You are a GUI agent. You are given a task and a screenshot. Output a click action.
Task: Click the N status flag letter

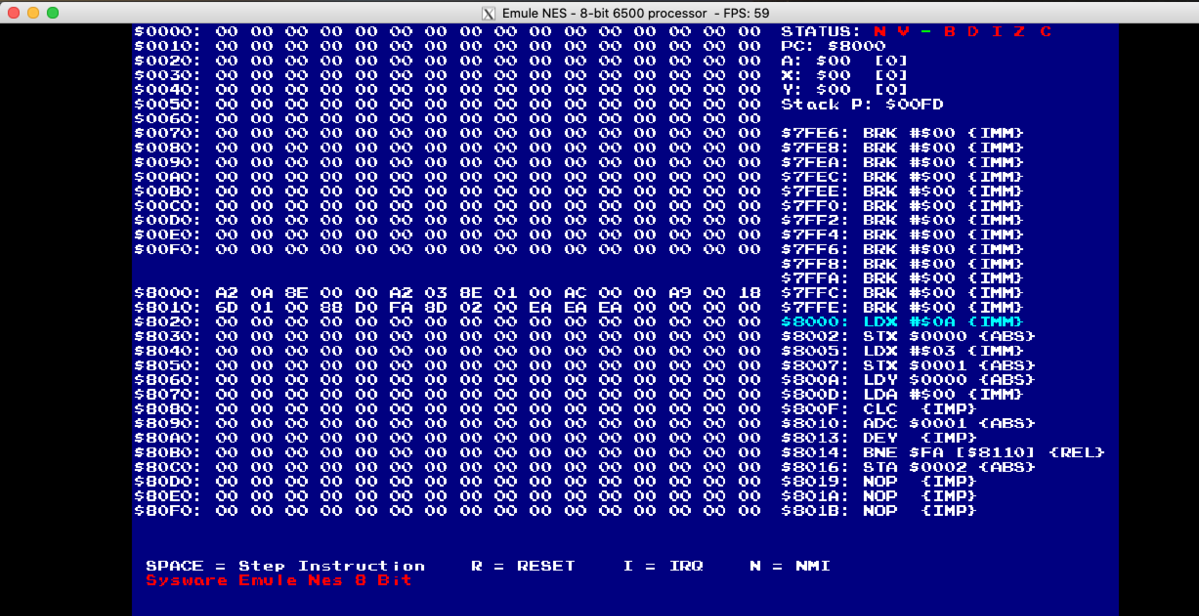pyautogui.click(x=879, y=32)
